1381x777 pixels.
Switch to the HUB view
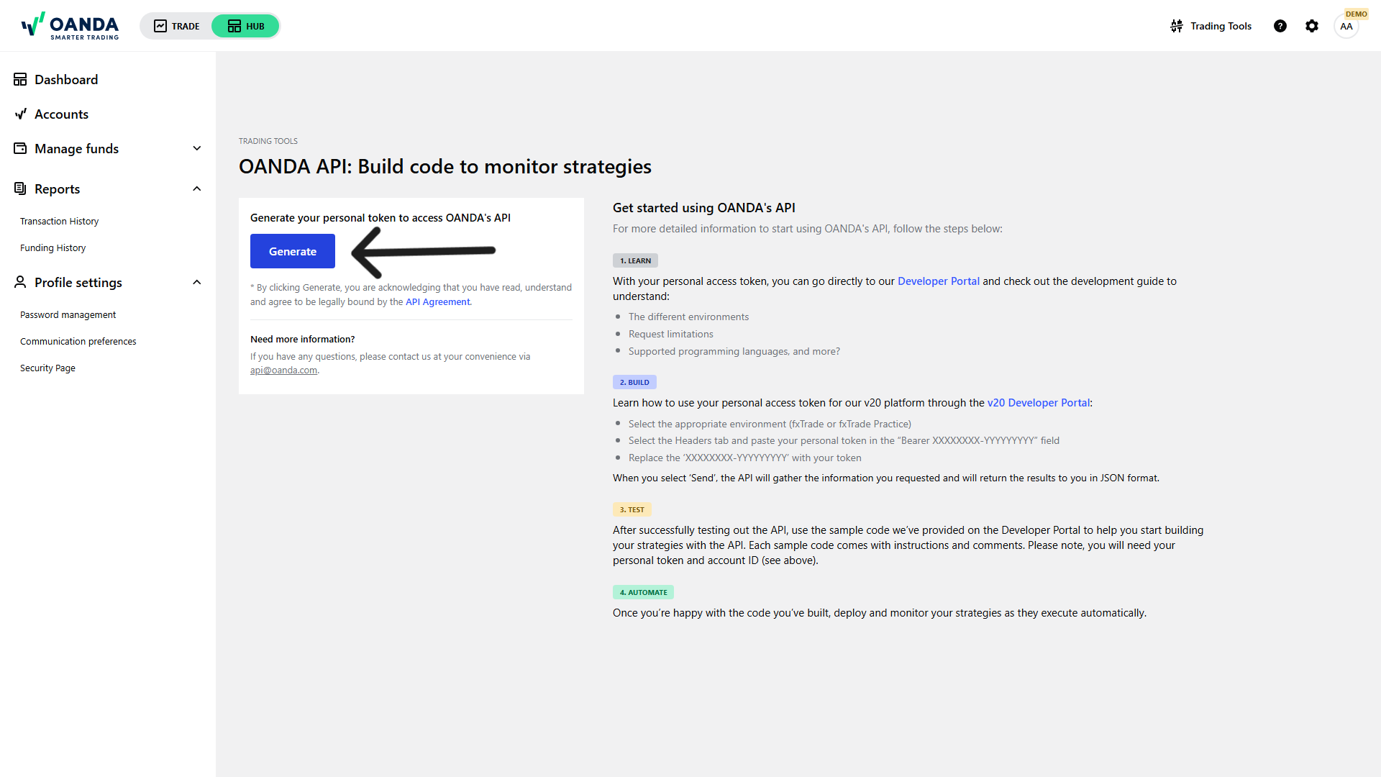click(245, 26)
